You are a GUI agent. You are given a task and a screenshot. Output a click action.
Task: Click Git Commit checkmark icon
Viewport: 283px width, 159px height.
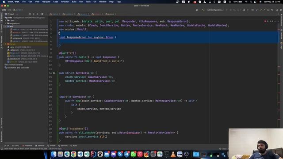pyautogui.click(x=260, y=10)
